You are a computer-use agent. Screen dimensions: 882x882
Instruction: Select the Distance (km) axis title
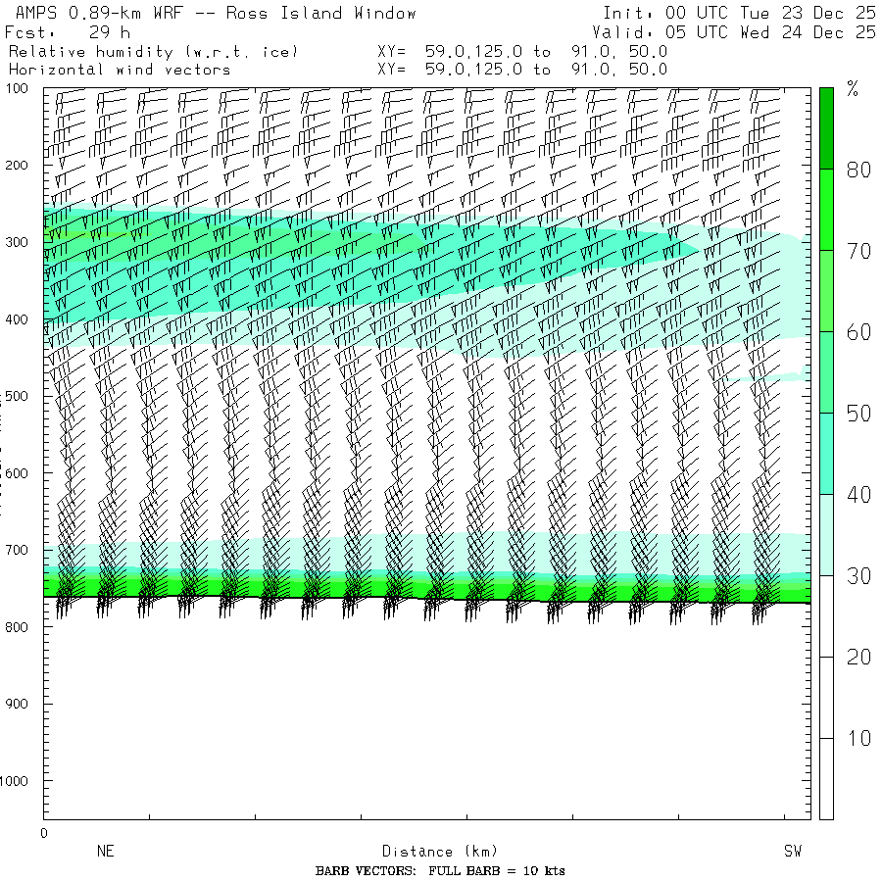coord(431,852)
